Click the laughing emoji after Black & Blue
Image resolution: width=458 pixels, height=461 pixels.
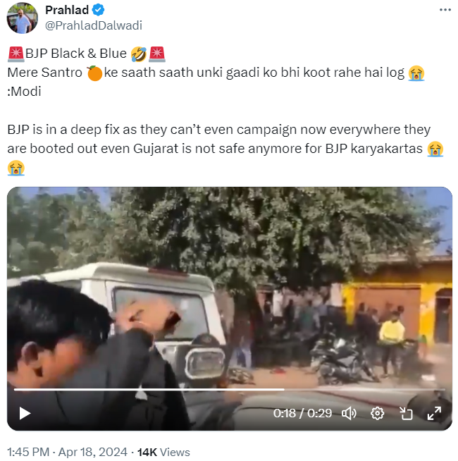point(139,53)
